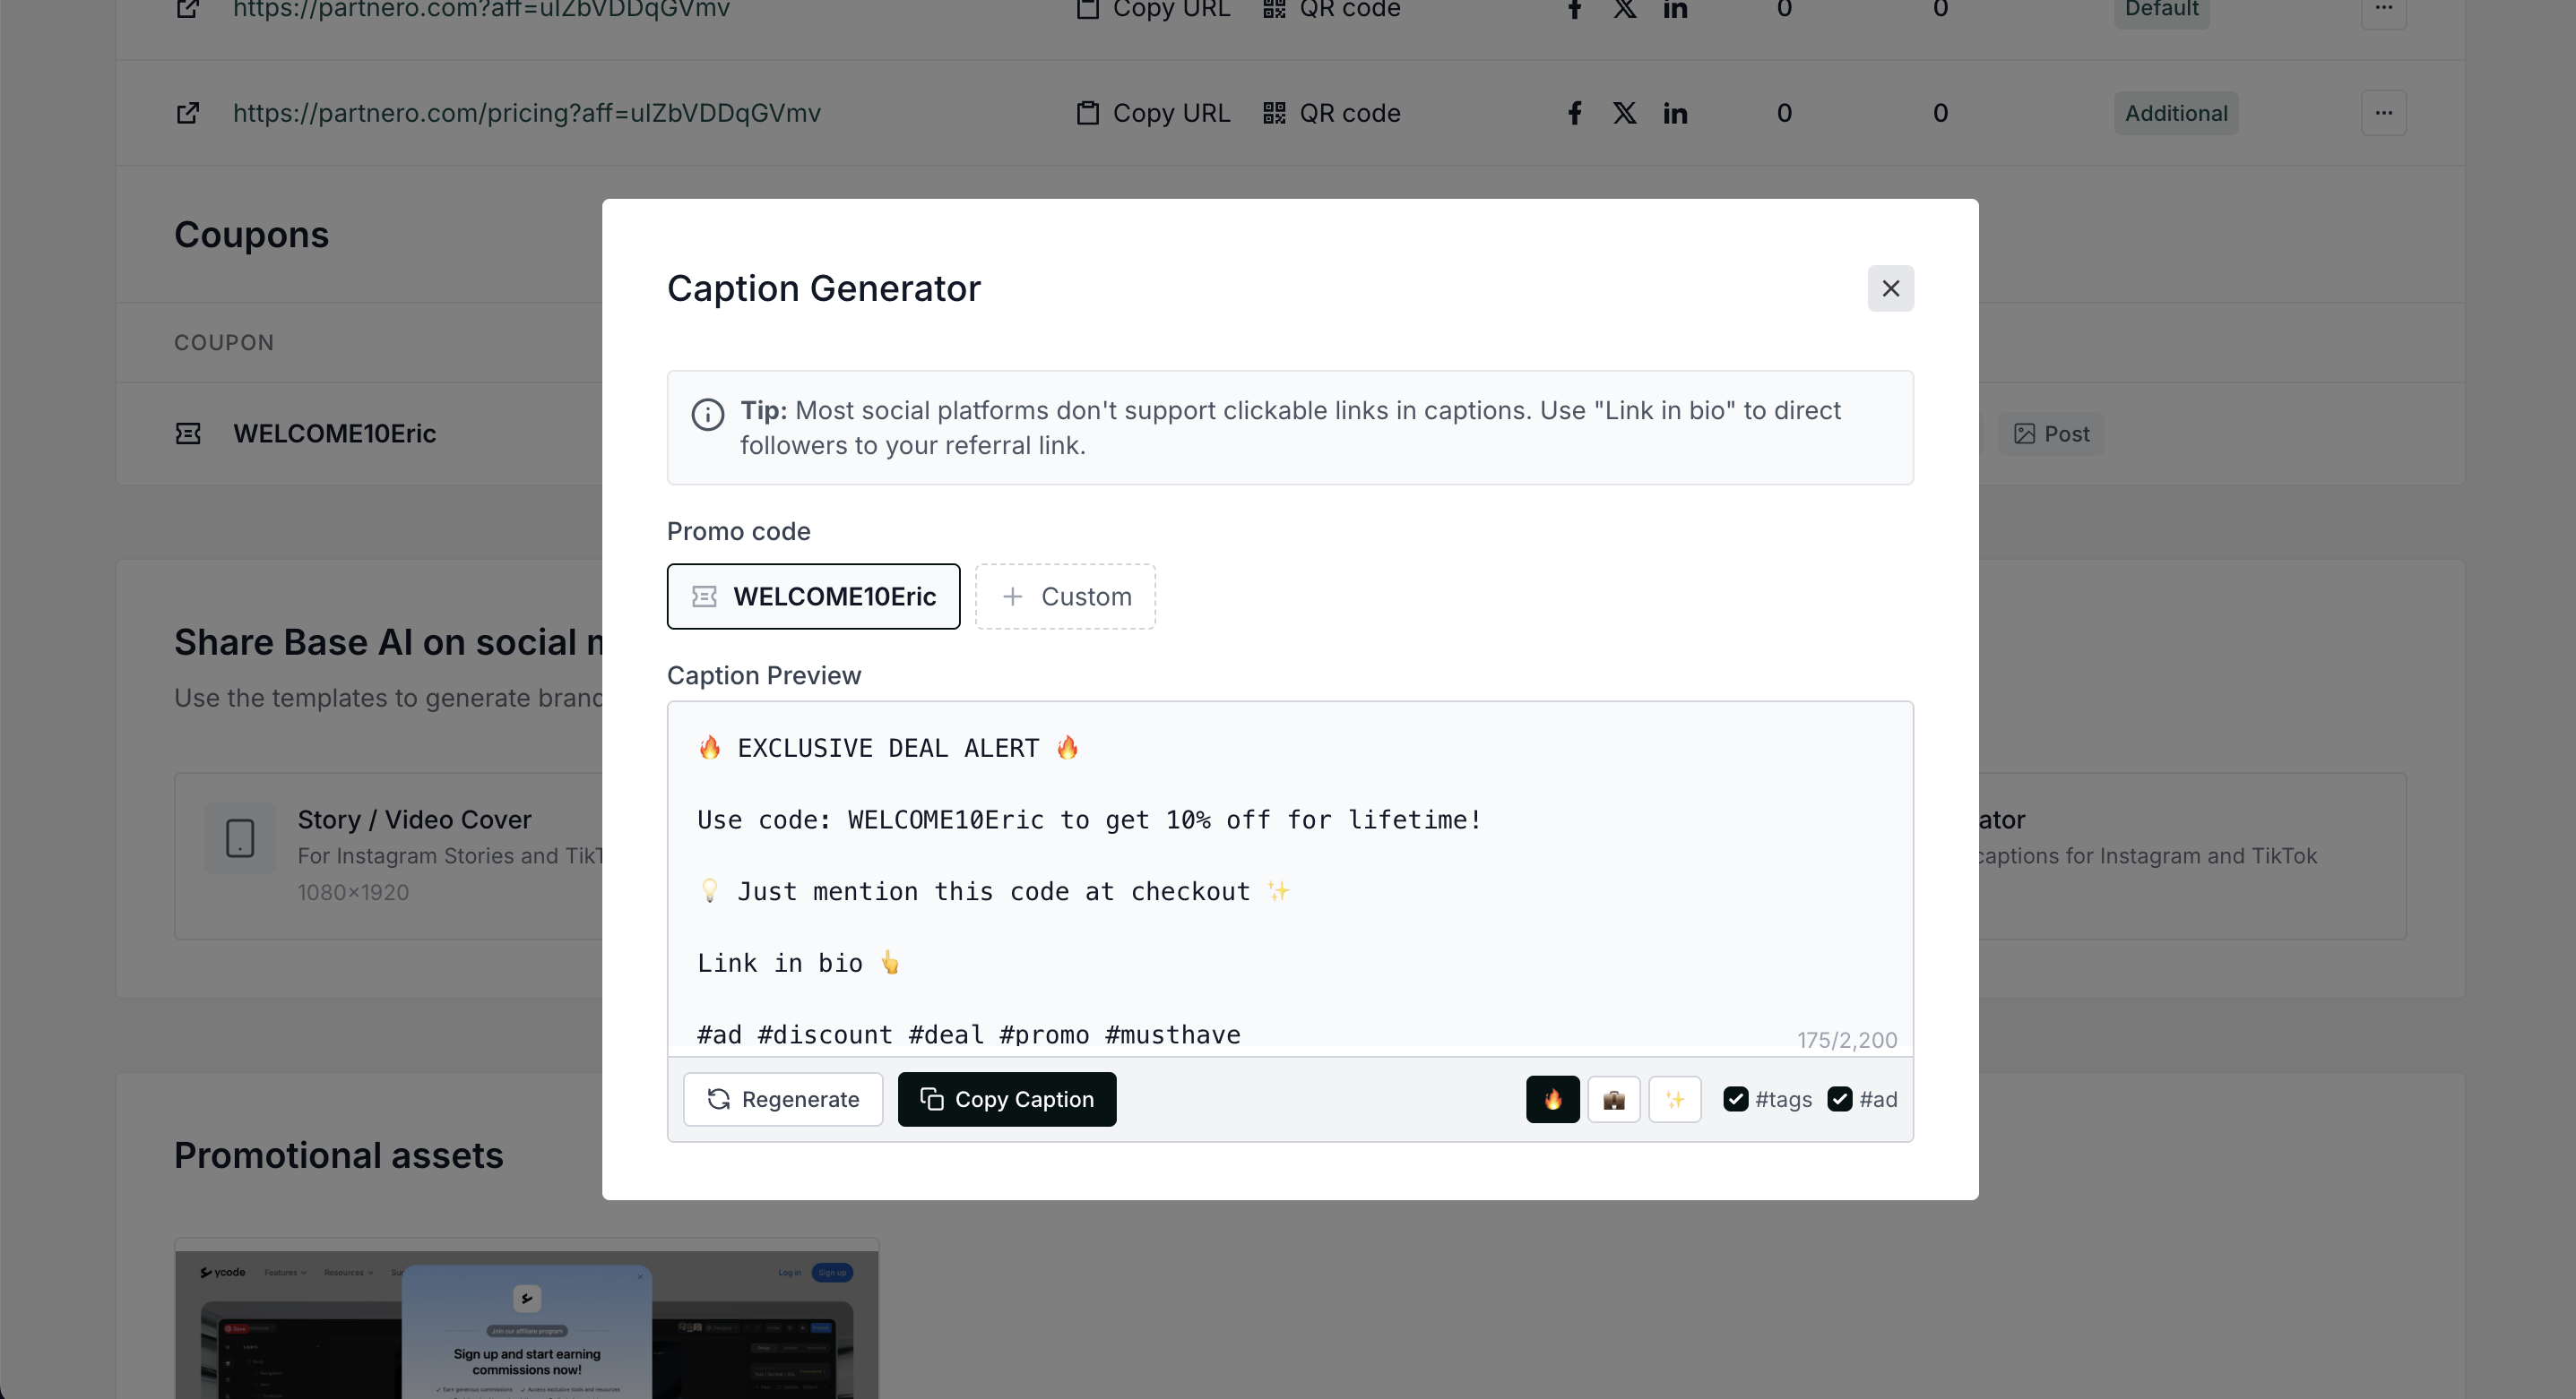Select WELCOME10Eric promo code option
The height and width of the screenshot is (1399, 2576).
813,597
